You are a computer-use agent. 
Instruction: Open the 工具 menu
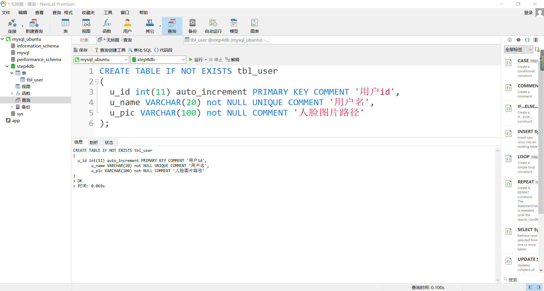(108, 12)
